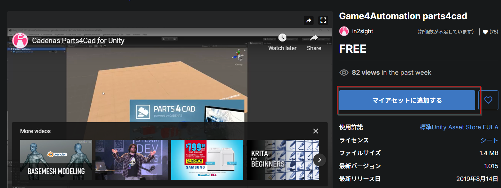
Task: Click the PARTS4CAD logo in the video
Action: coord(165,111)
